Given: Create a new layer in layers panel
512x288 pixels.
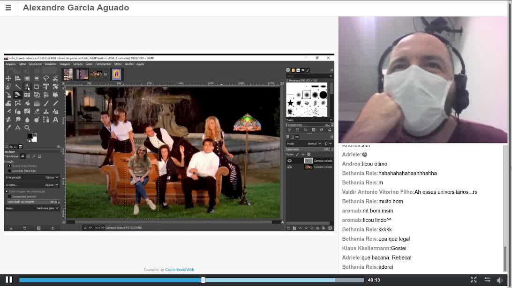Looking at the screenshot, I should click(x=289, y=228).
